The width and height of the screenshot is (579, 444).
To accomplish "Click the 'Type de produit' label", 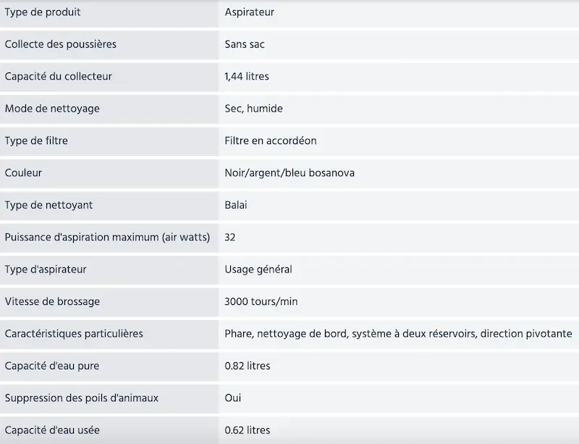I will point(43,12).
